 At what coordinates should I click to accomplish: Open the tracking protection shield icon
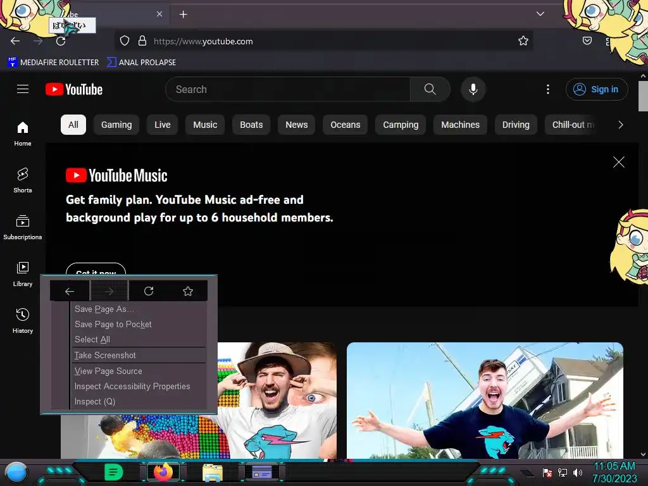pos(125,41)
